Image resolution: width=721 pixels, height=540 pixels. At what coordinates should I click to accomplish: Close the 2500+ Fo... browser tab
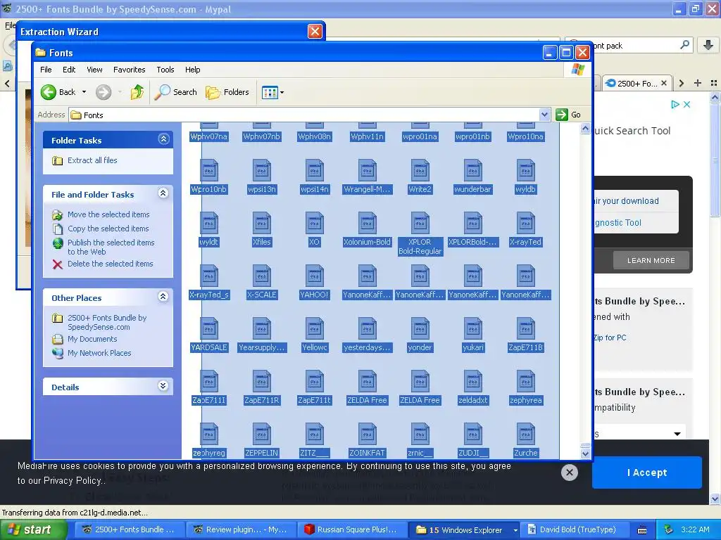[x=663, y=83]
